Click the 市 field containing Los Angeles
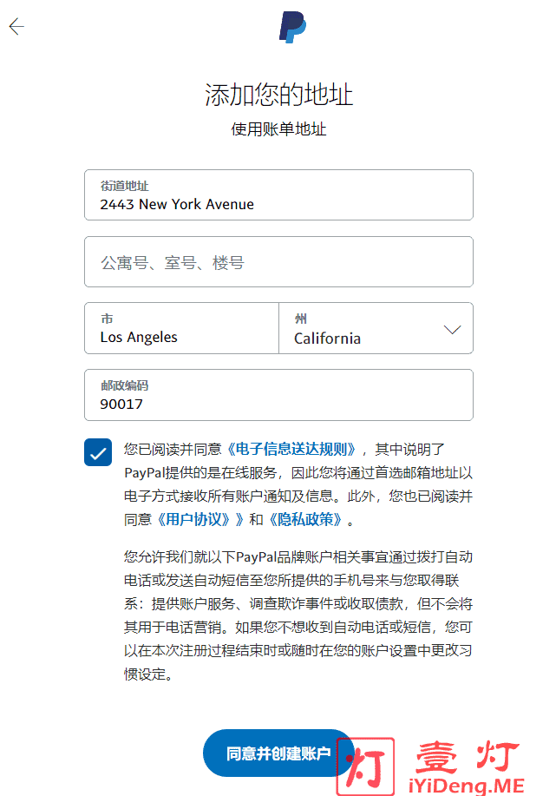The image size is (556, 796). click(181, 328)
